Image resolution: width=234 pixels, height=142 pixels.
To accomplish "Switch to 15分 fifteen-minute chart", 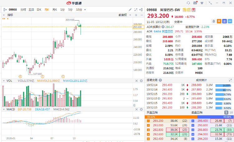I will tap(79, 10).
